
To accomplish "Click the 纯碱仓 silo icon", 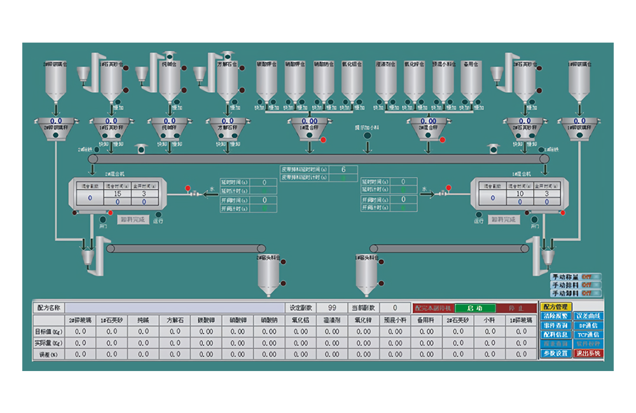I will (169, 81).
